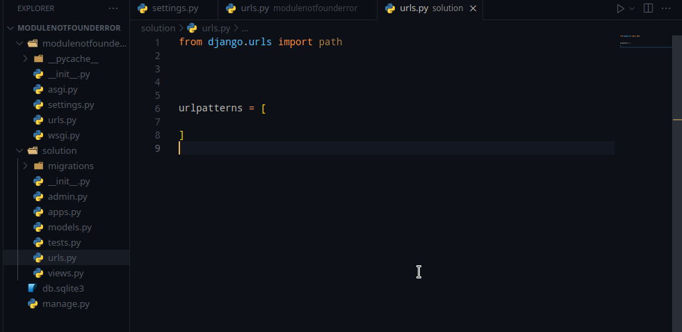Open views.py from the explorer tree
This screenshot has width=682, height=332.
point(65,273)
